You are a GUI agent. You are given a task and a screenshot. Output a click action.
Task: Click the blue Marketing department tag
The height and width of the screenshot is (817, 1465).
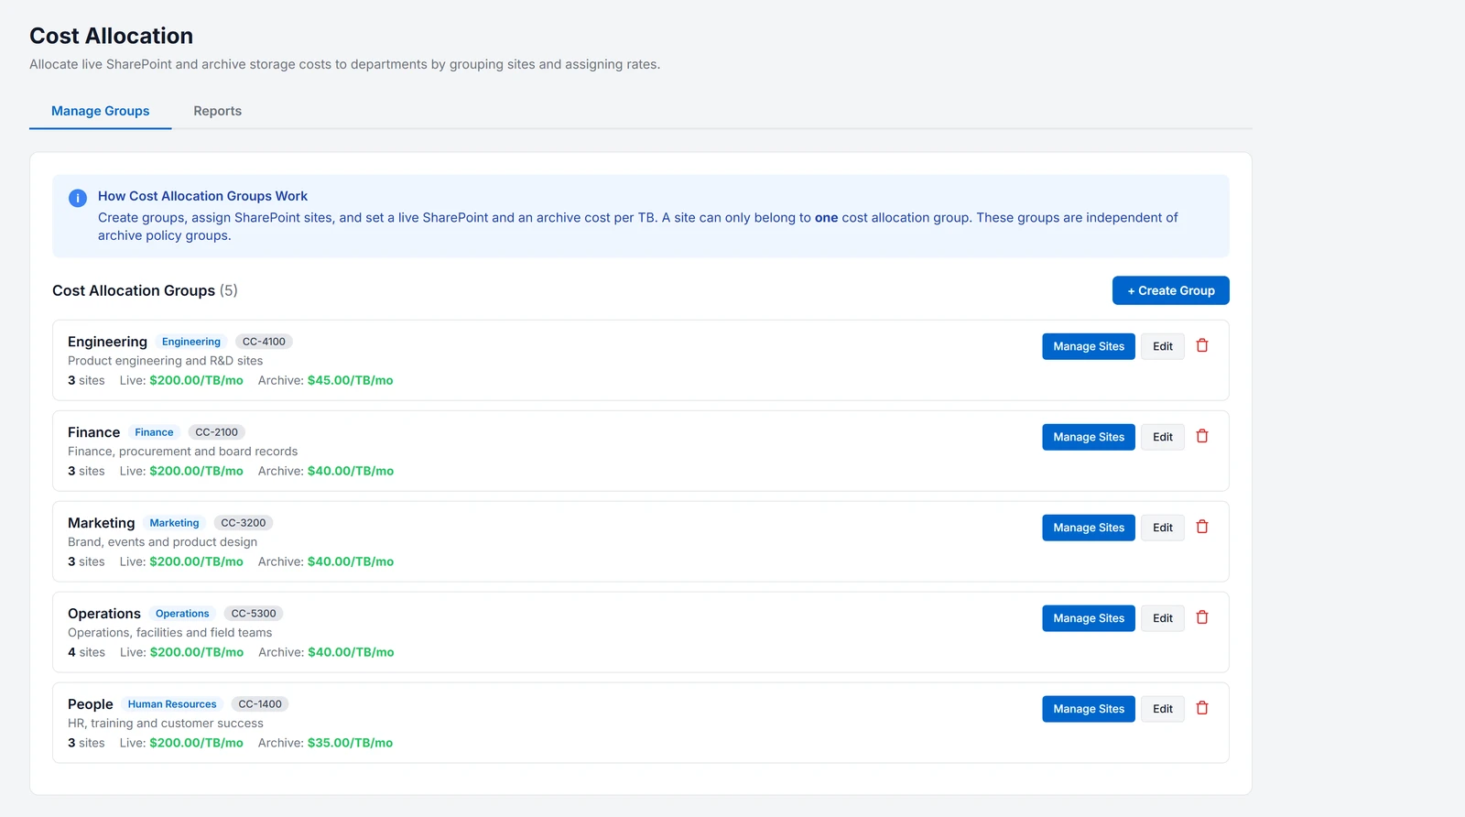[x=174, y=523]
